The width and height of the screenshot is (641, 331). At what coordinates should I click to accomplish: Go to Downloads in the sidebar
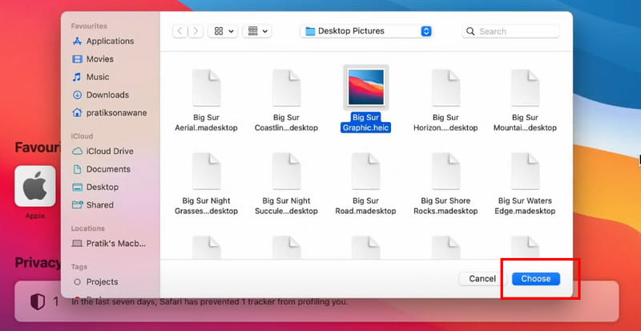pyautogui.click(x=107, y=95)
